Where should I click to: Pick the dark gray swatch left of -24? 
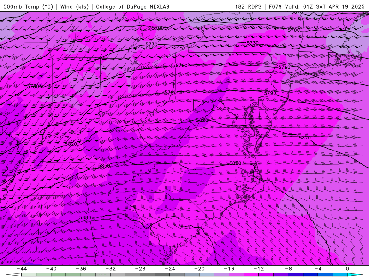point(162,275)
